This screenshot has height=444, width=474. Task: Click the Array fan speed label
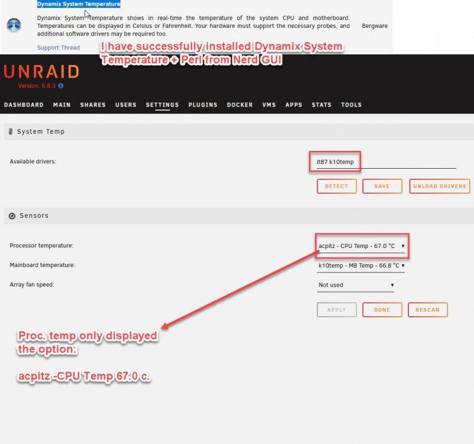point(32,285)
